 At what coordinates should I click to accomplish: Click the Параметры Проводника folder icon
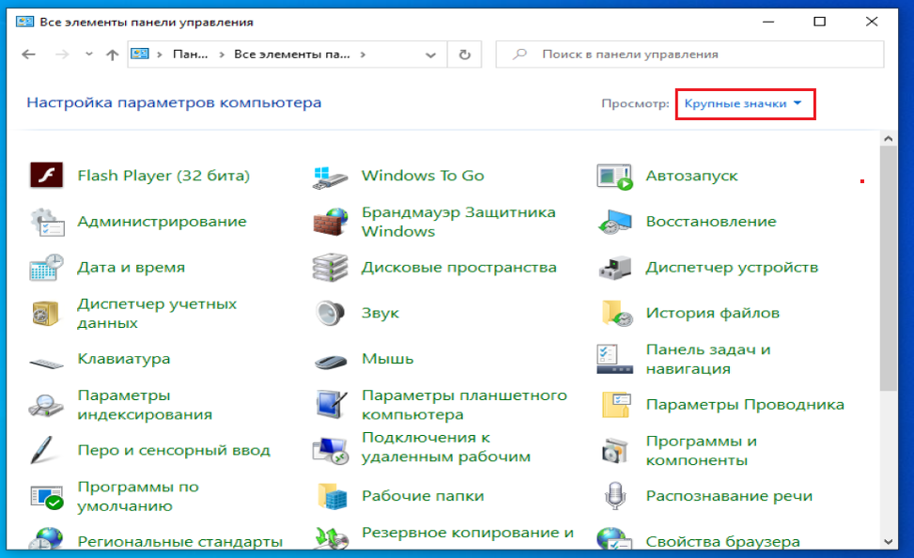[x=617, y=405]
